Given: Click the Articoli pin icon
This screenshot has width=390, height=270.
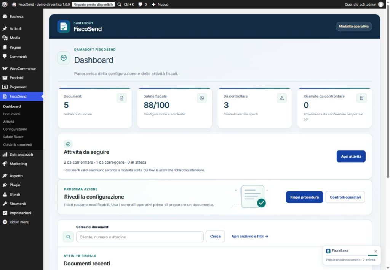Looking at the screenshot, I should point(5,28).
